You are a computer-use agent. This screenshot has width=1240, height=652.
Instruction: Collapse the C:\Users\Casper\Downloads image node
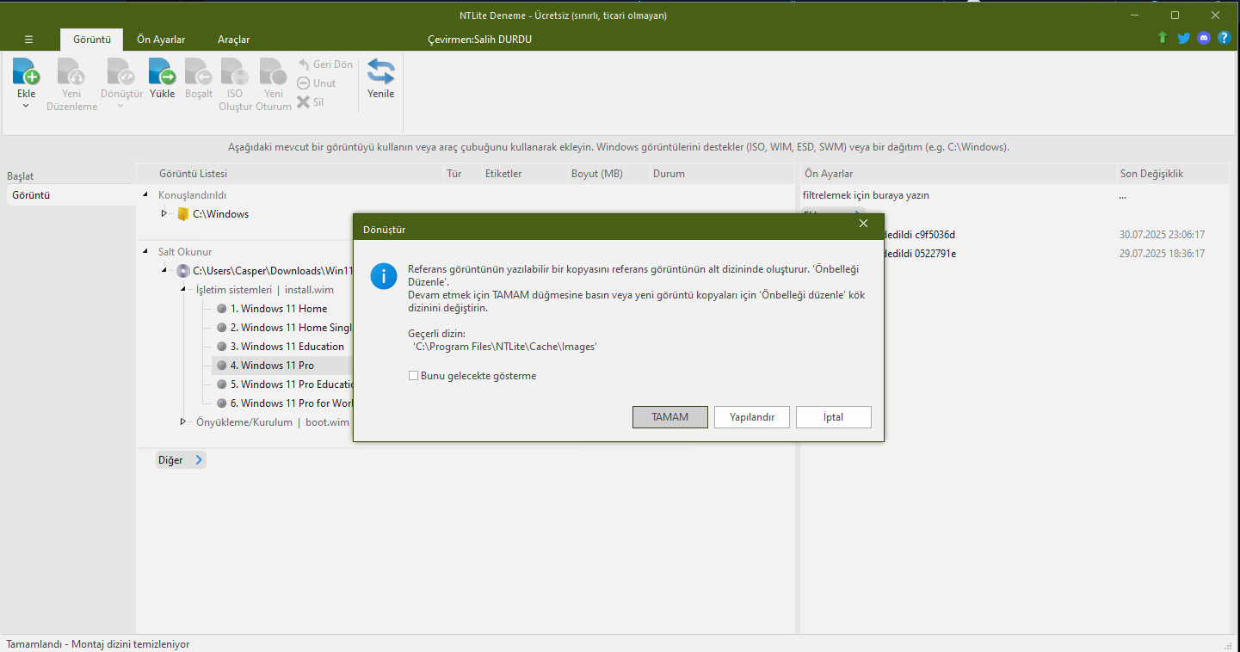point(164,271)
